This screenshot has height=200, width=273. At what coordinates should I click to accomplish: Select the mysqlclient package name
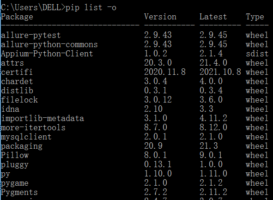pos(26,137)
